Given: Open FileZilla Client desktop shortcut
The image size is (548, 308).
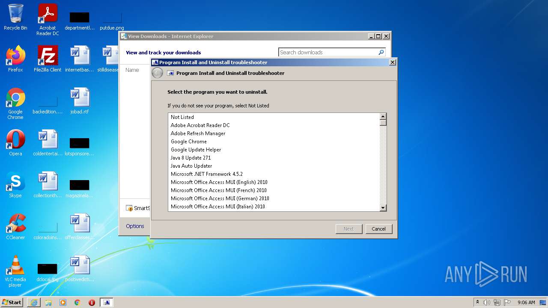Looking at the screenshot, I should click(x=48, y=59).
